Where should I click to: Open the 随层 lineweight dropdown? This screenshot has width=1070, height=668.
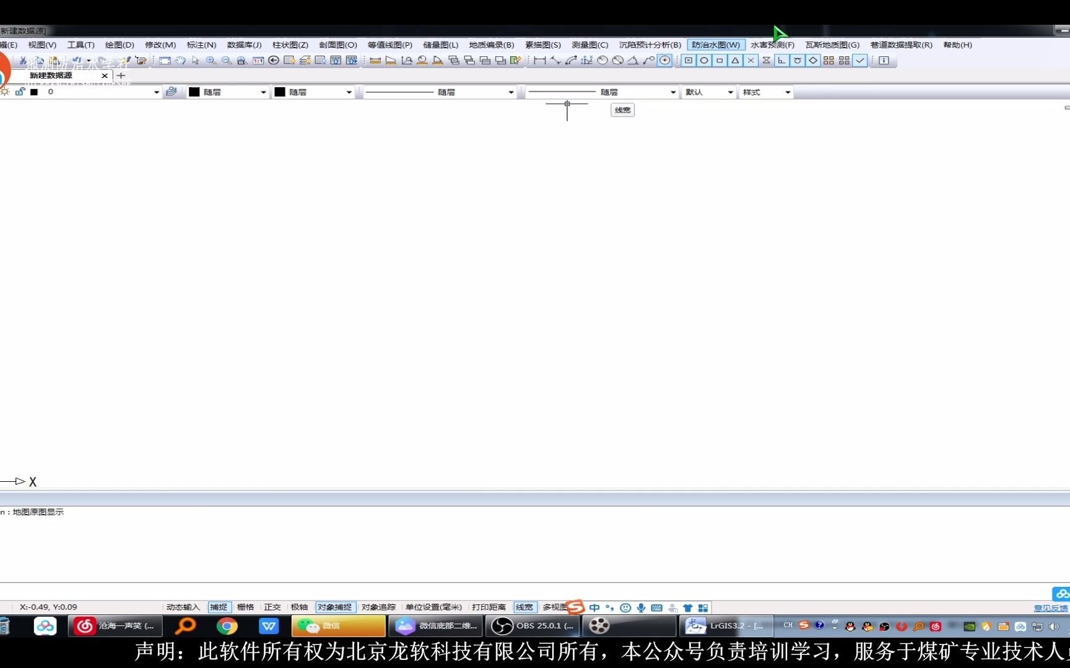pyautogui.click(x=673, y=92)
